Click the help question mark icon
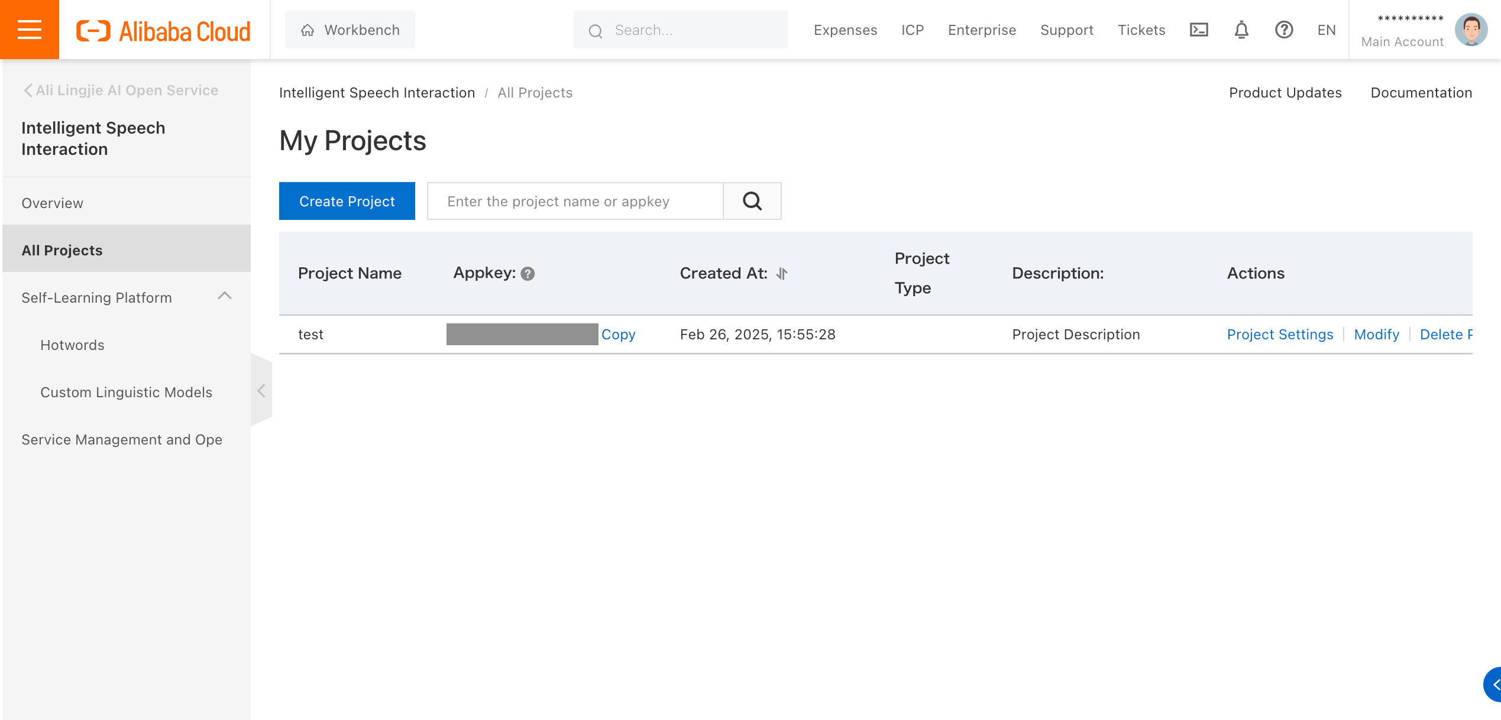Image resolution: width=1501 pixels, height=720 pixels. pyautogui.click(x=1284, y=30)
